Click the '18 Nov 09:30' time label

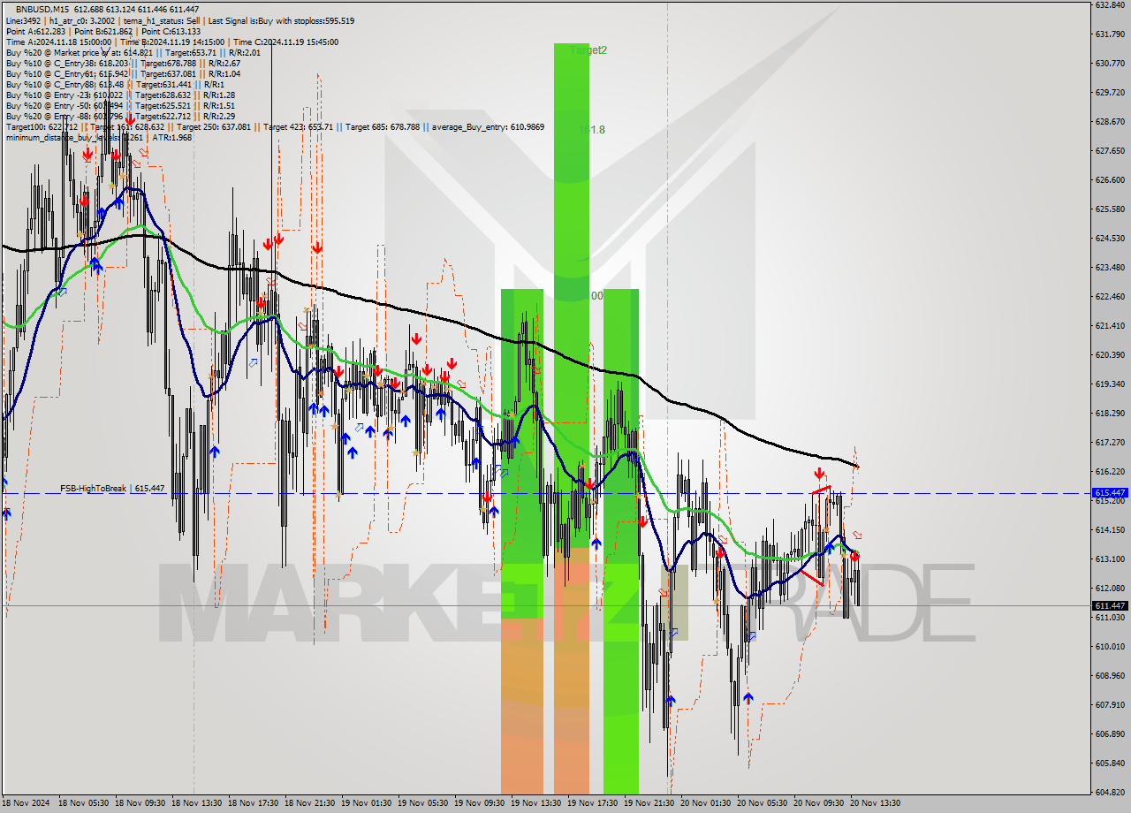point(140,803)
